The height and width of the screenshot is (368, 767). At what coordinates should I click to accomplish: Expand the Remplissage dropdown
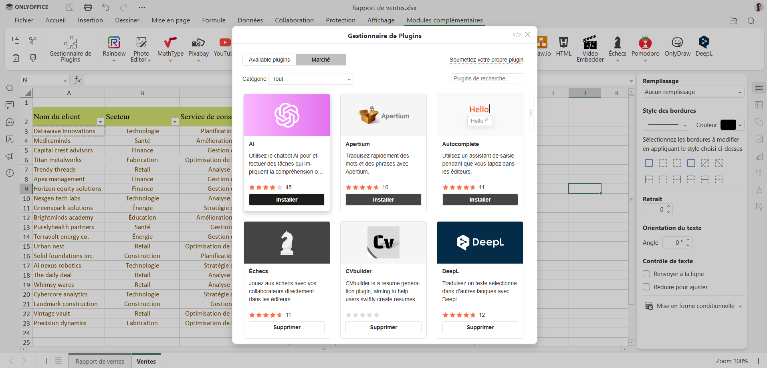pyautogui.click(x=693, y=92)
